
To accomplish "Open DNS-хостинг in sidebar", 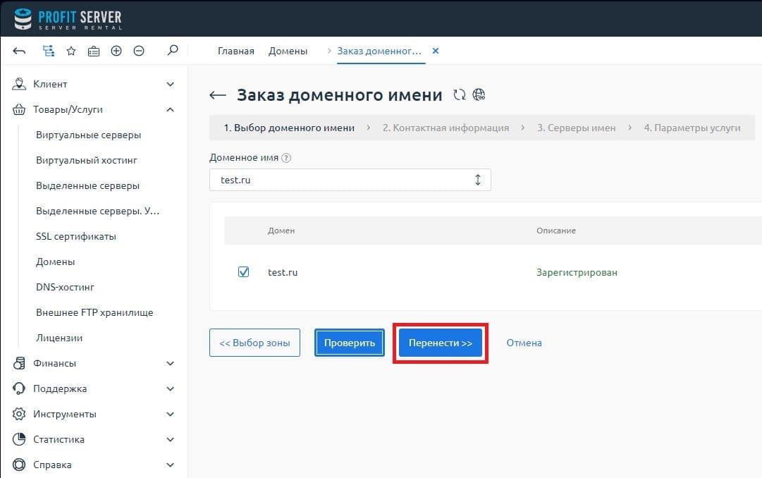I will 65,287.
